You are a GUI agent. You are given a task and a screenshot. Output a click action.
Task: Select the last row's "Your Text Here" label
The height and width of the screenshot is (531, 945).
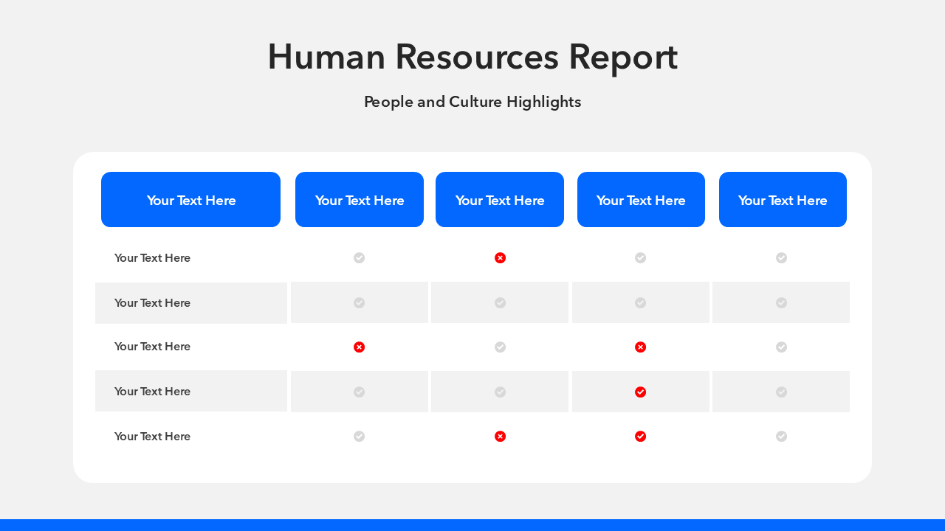tap(152, 436)
